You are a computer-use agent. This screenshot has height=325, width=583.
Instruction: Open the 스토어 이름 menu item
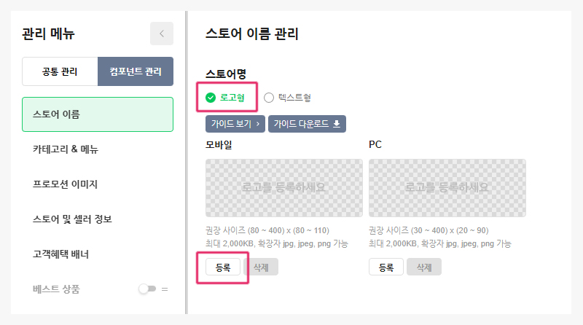[98, 114]
